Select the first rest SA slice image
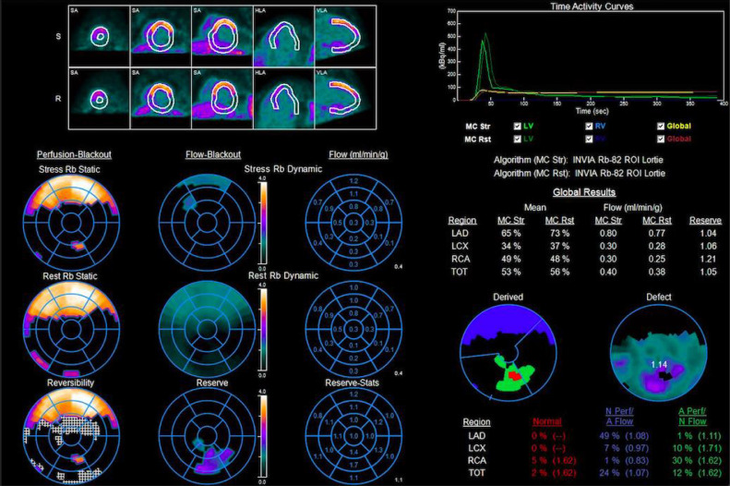This screenshot has height=486, width=730. [99, 98]
